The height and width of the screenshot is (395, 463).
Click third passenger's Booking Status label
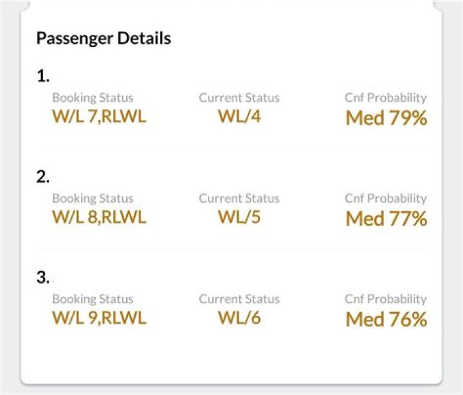point(93,299)
